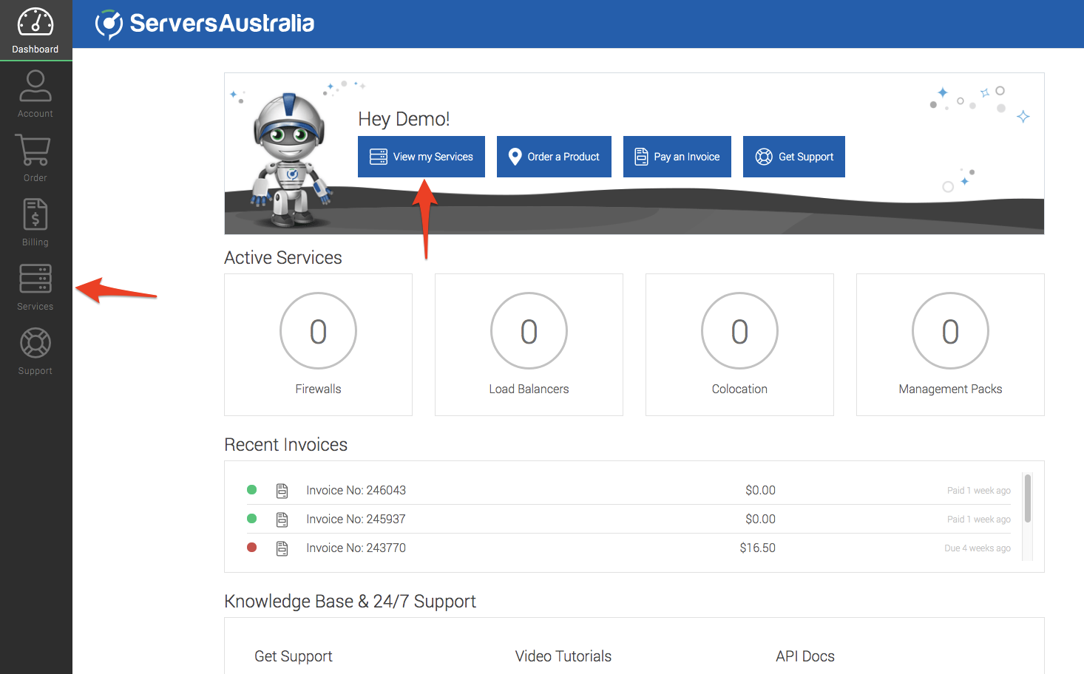The width and height of the screenshot is (1084, 674).
Task: Open the Dashboard speedometer icon
Action: coord(35,23)
